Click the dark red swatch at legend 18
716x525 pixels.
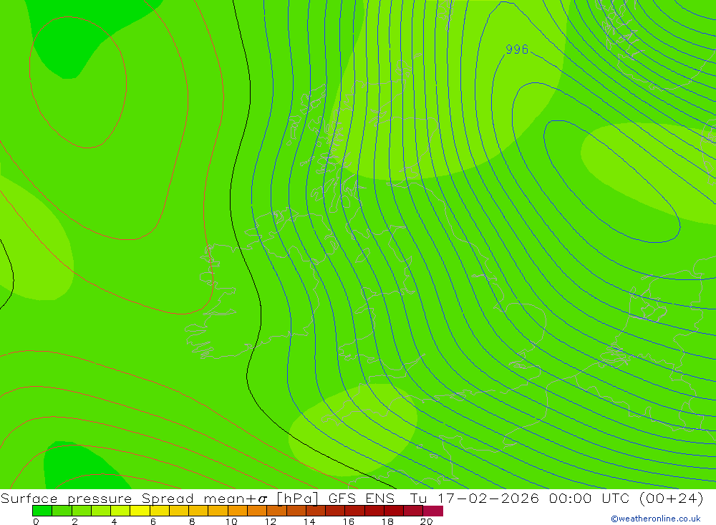pyautogui.click(x=394, y=511)
